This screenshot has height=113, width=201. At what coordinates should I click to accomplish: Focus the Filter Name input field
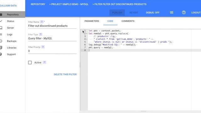pyautogui.click(x=52, y=26)
